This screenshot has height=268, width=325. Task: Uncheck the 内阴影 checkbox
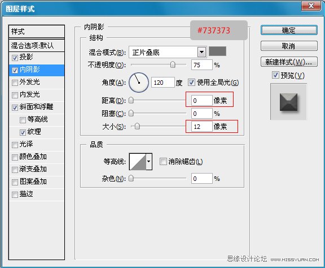tap(15, 70)
